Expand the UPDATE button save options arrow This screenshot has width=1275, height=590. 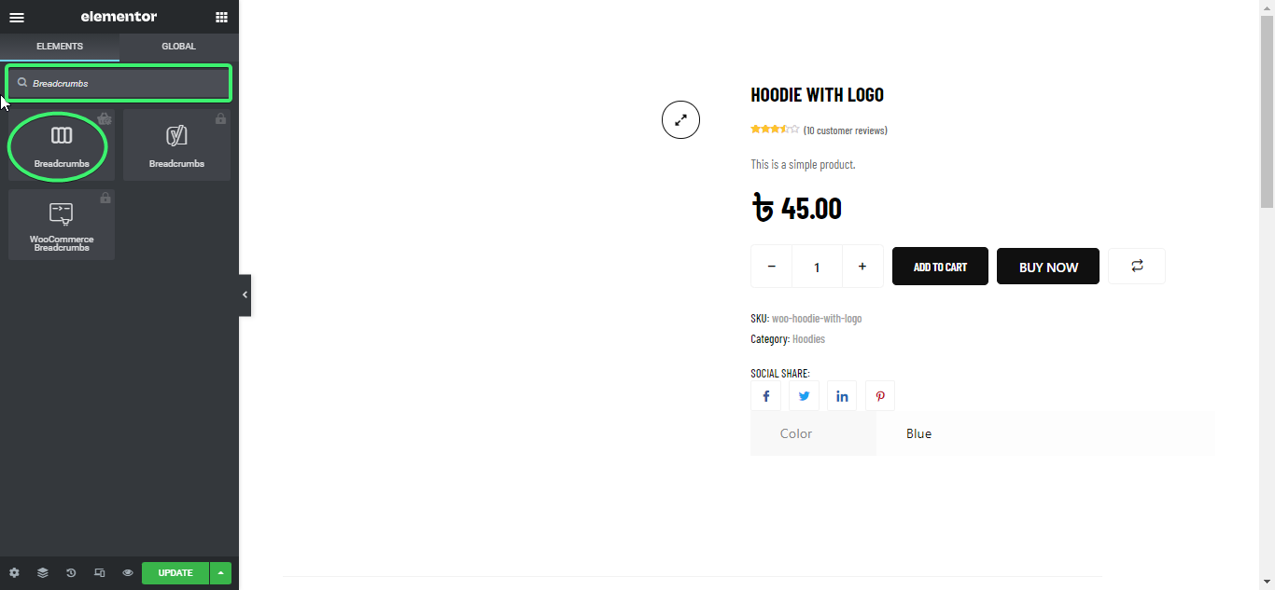coord(220,572)
